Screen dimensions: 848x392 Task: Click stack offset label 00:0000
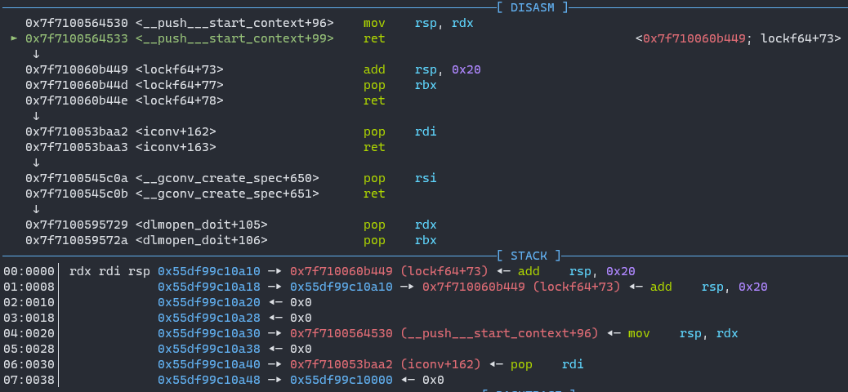click(29, 271)
